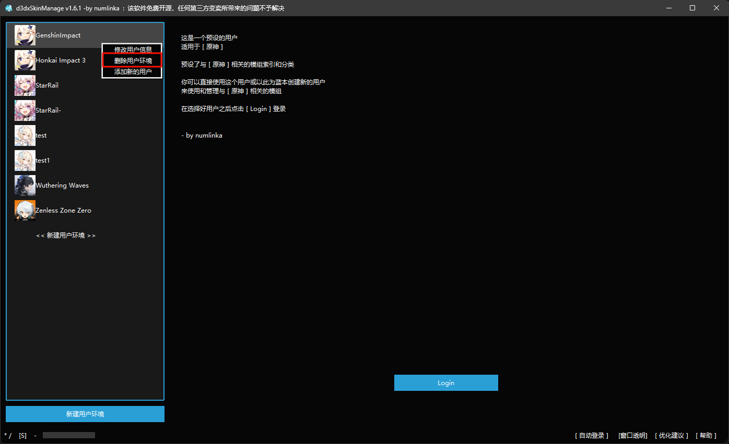Toggle 窗口透明 window transparency
Screen dimensions: 729x444
(632, 436)
